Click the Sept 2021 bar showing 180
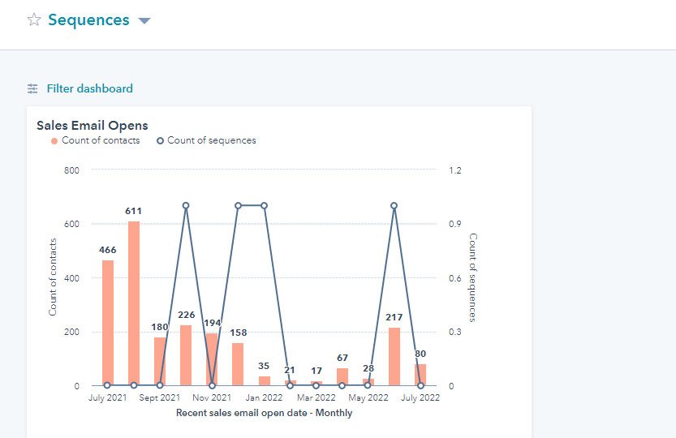The image size is (676, 438). [160, 362]
